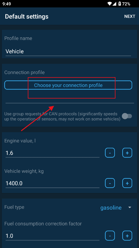Raise fuel consumption correction factor

coord(127,236)
